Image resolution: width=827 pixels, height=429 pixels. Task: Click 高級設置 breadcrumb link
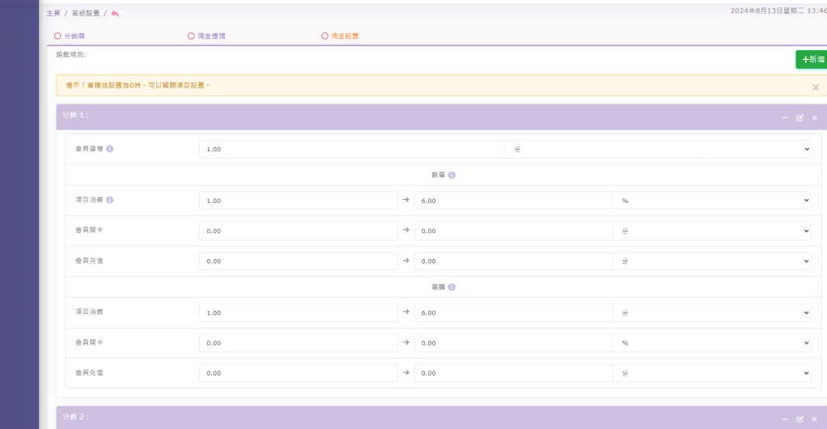click(x=85, y=14)
